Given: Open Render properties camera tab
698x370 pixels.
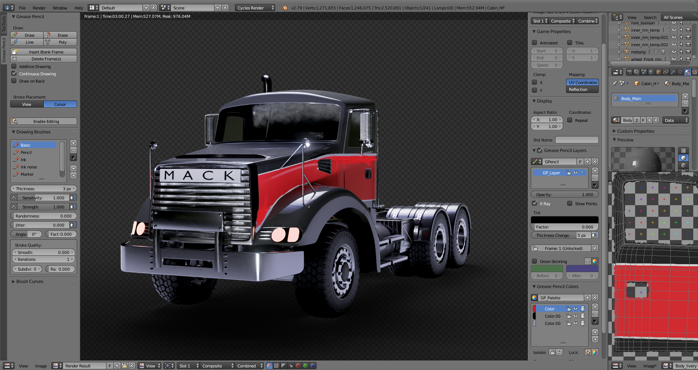Looking at the screenshot, I should coord(630,72).
